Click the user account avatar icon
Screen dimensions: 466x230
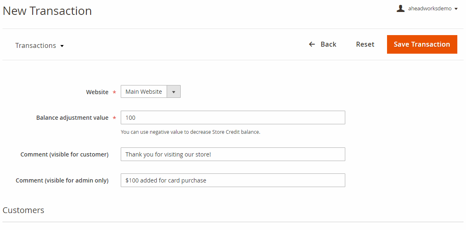click(400, 9)
